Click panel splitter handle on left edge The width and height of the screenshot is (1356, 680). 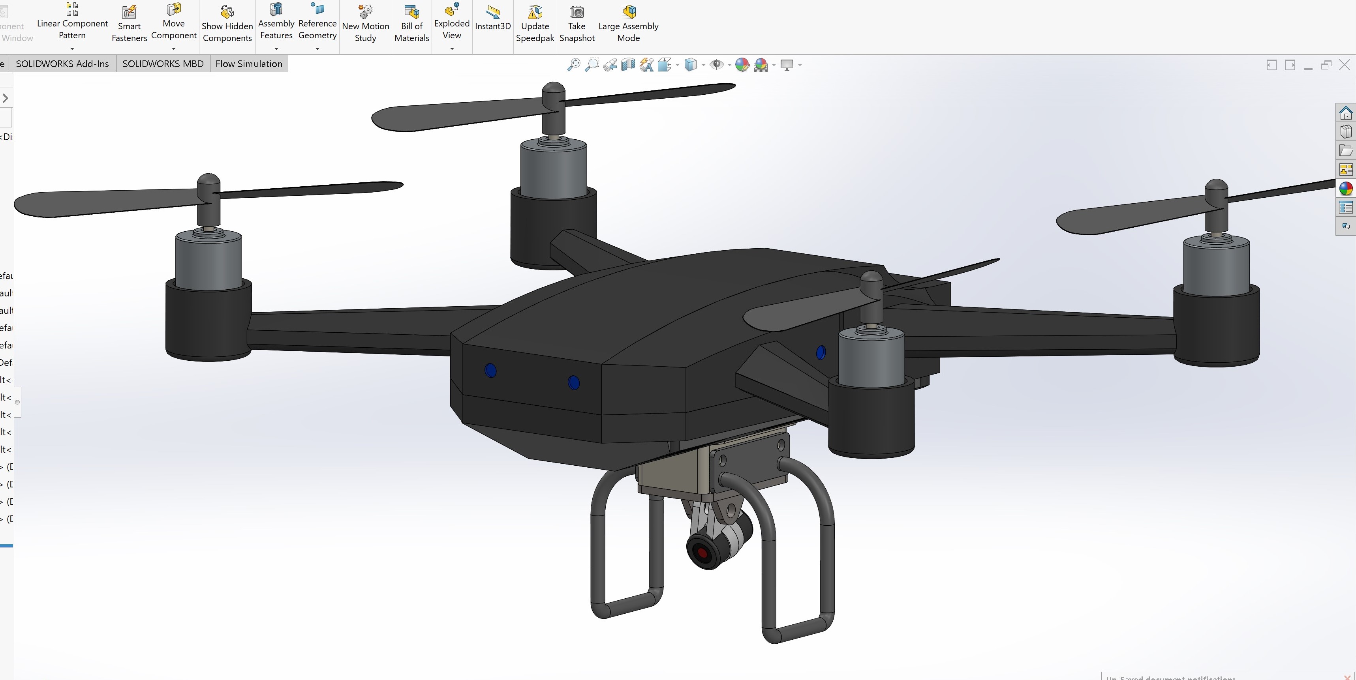click(17, 402)
